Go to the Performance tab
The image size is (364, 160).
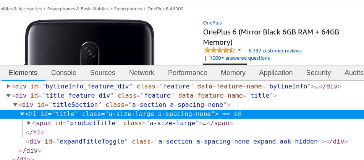tap(188, 73)
